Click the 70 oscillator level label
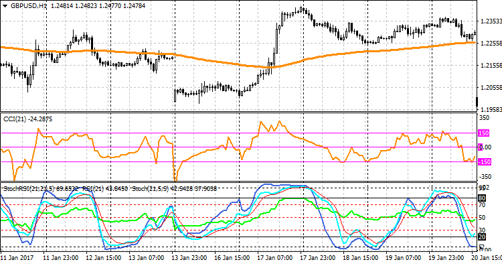The height and width of the screenshot is (264, 502). (x=482, y=205)
